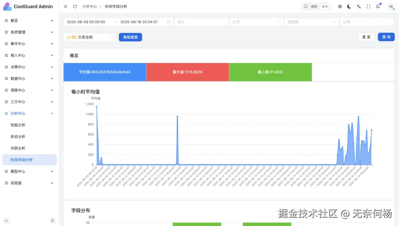The width and height of the screenshot is (399, 226).
Task: Click the red 最大值 stat tile
Action: tap(188, 72)
